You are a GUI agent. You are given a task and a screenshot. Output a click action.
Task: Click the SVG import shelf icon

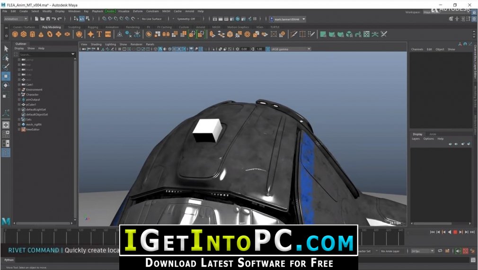click(x=108, y=34)
